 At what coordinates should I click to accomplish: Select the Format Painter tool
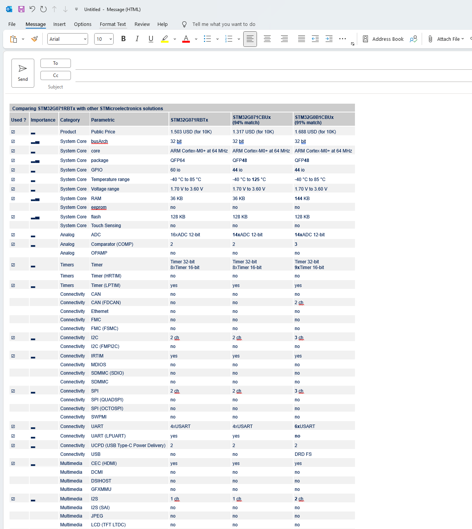tap(34, 38)
